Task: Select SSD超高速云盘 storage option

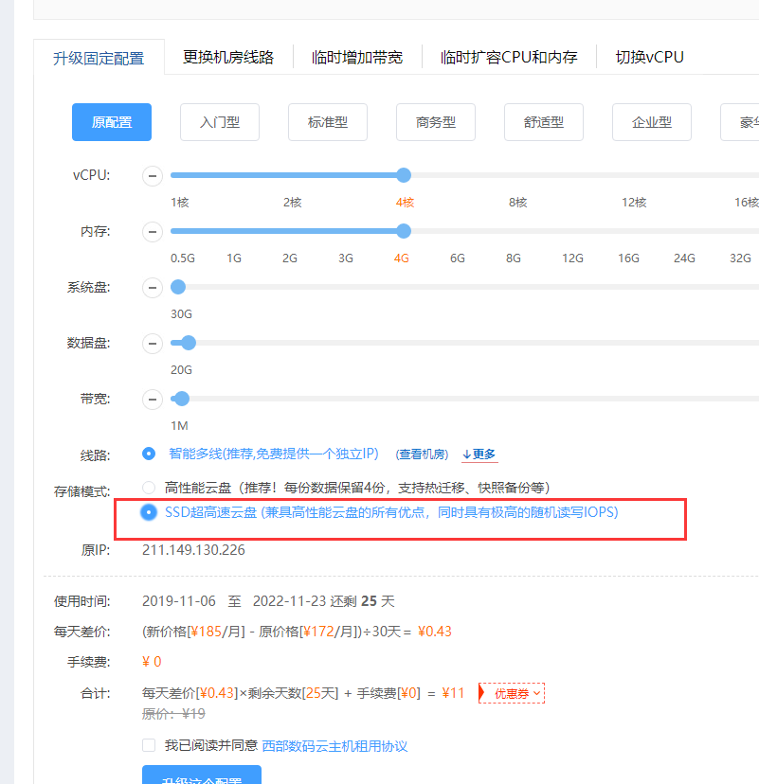Action: coord(149,512)
